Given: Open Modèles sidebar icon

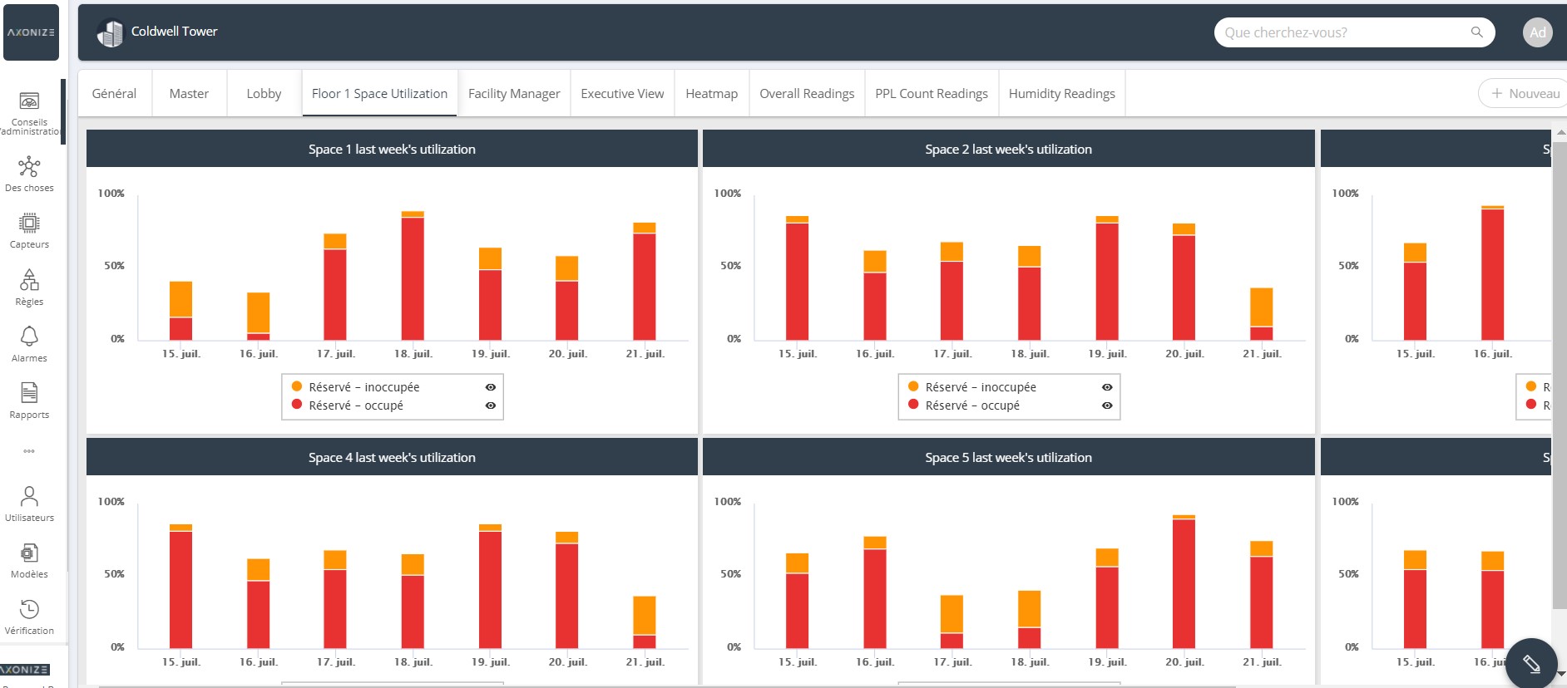Looking at the screenshot, I should point(29,553).
